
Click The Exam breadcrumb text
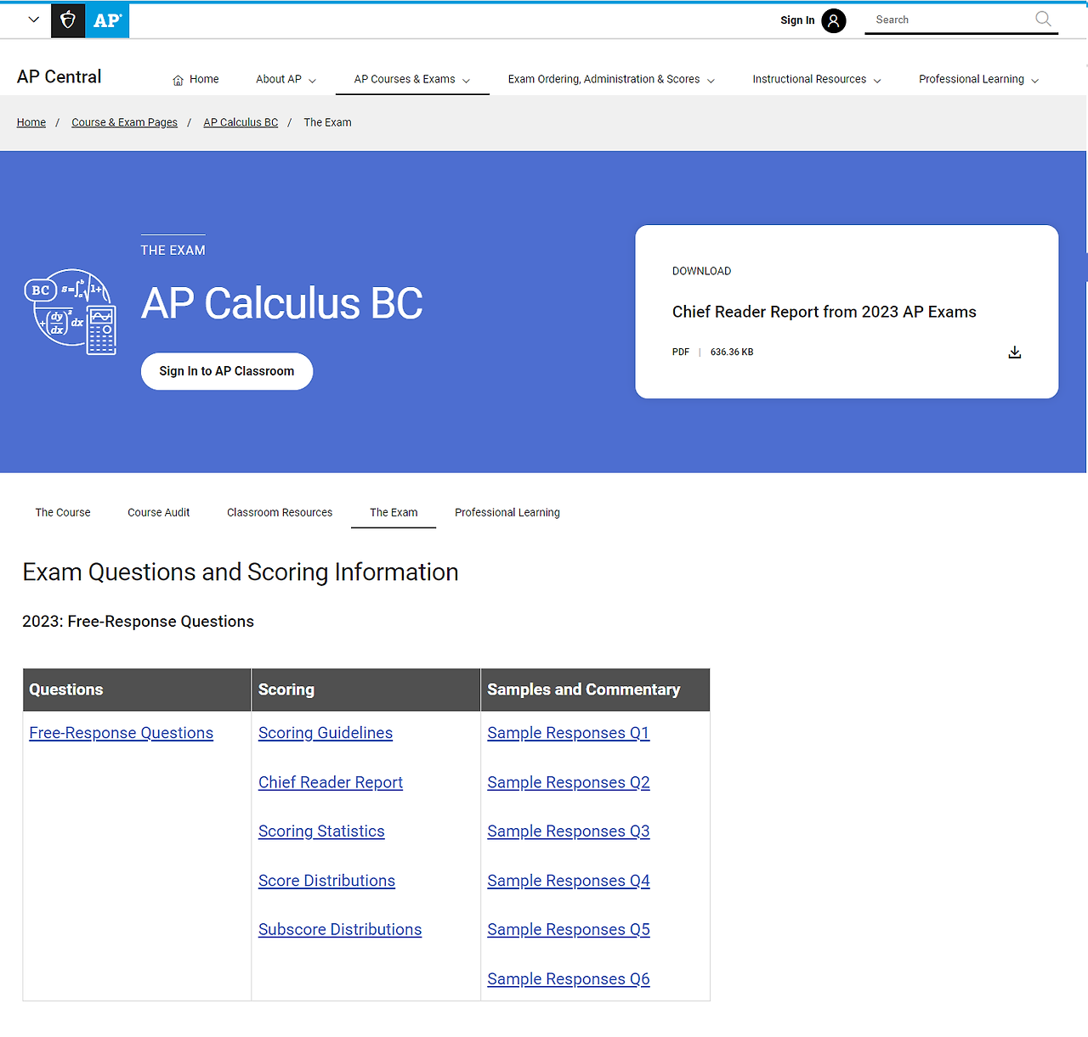327,122
